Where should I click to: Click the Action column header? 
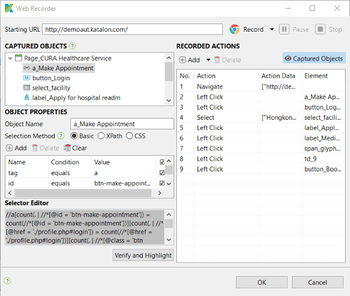(x=226, y=76)
